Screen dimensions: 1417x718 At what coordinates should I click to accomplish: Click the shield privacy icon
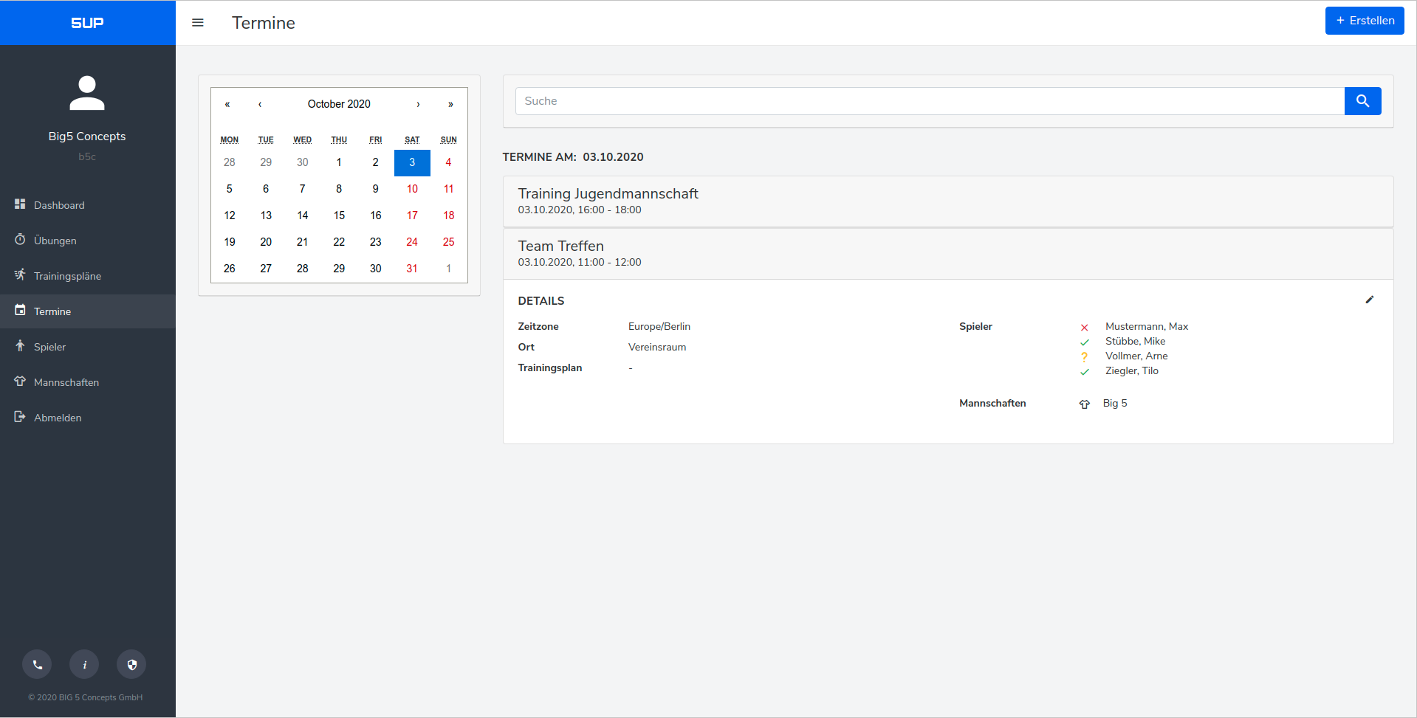(x=131, y=664)
